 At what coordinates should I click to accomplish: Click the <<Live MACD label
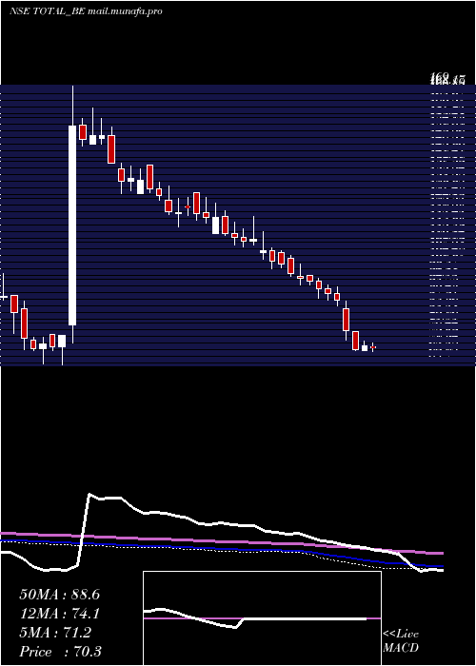[x=401, y=641]
